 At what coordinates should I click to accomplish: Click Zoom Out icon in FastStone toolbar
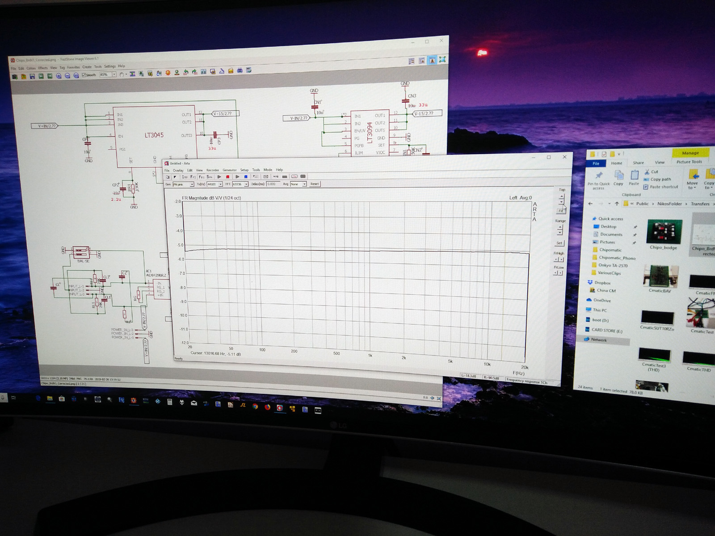pos(67,75)
